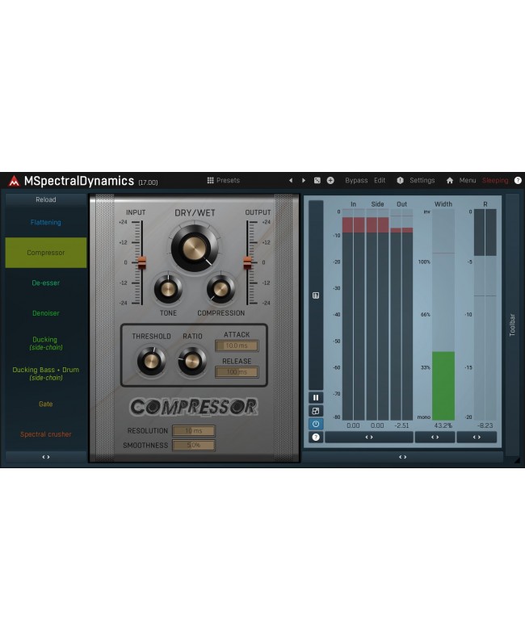
Task: Expand the Width meter arrows
Action: click(435, 437)
